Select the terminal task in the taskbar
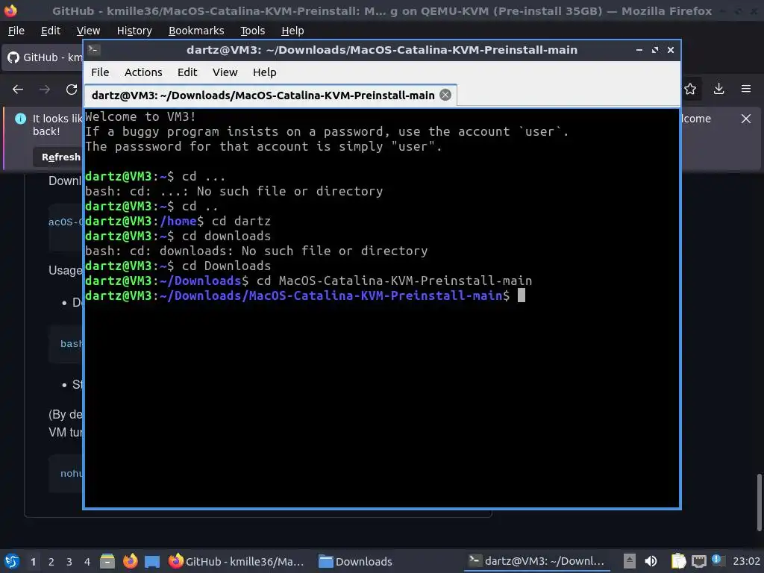 pyautogui.click(x=536, y=561)
